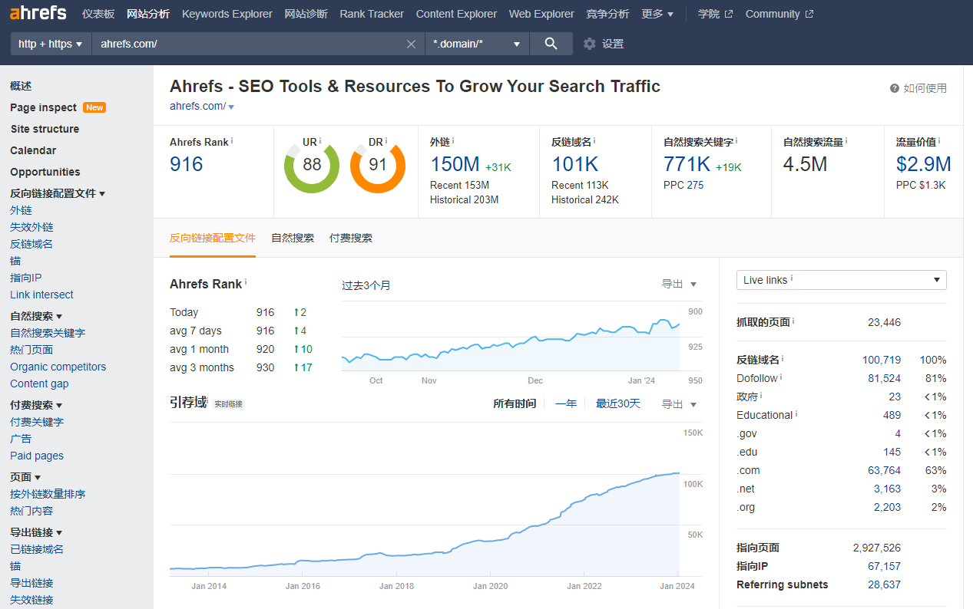Click the info icon beside 自然搜索流量
The width and height of the screenshot is (973, 609).
(x=846, y=141)
